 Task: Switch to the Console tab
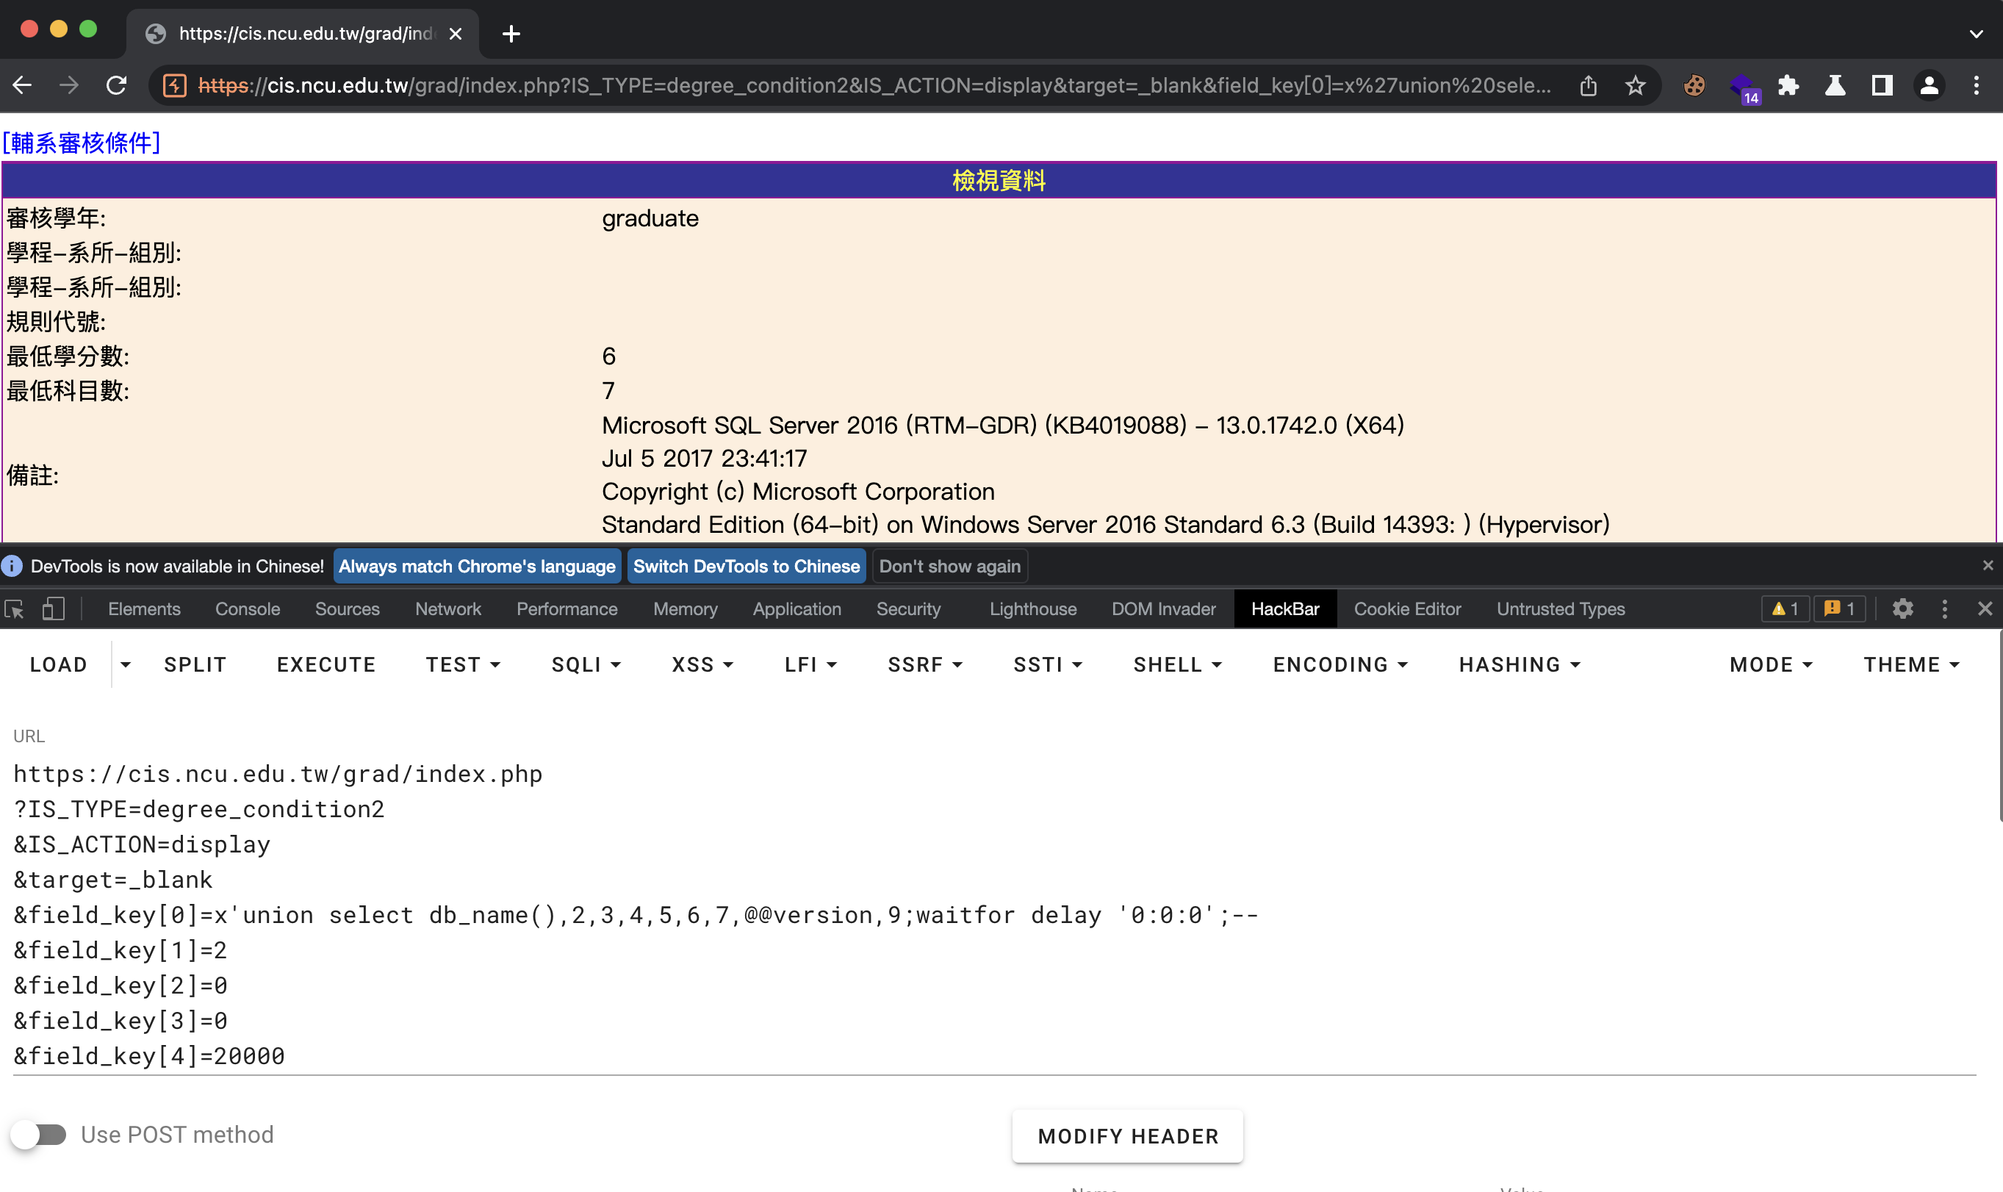tap(248, 608)
